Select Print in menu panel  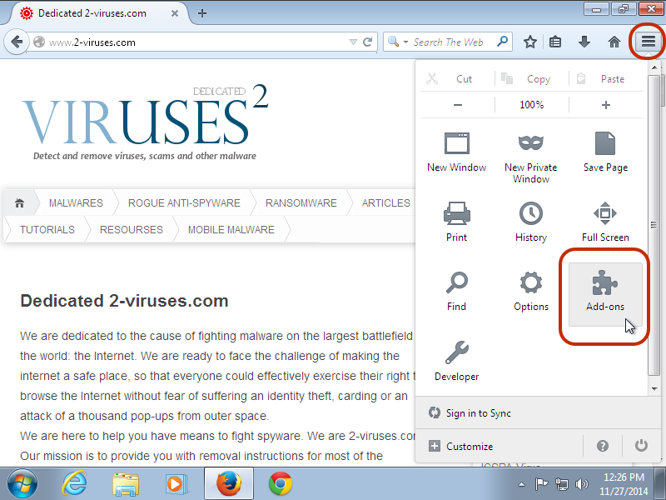click(x=456, y=222)
